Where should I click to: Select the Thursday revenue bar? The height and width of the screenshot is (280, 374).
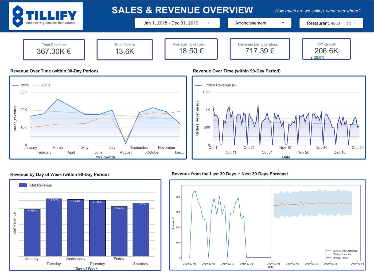coord(98,228)
